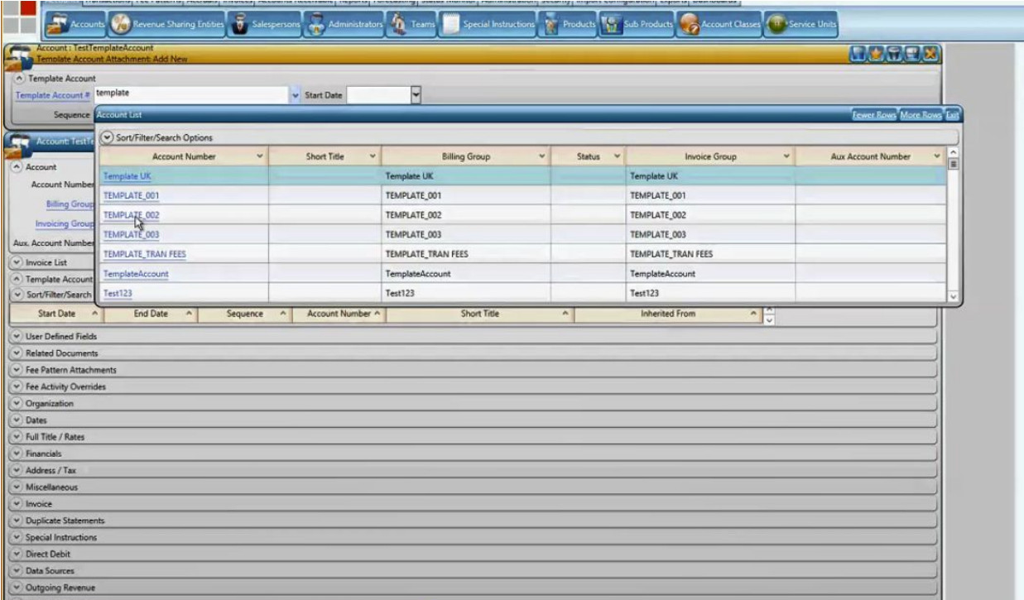This screenshot has height=600, width=1024.
Task: Click the More Rows link
Action: coord(920,115)
